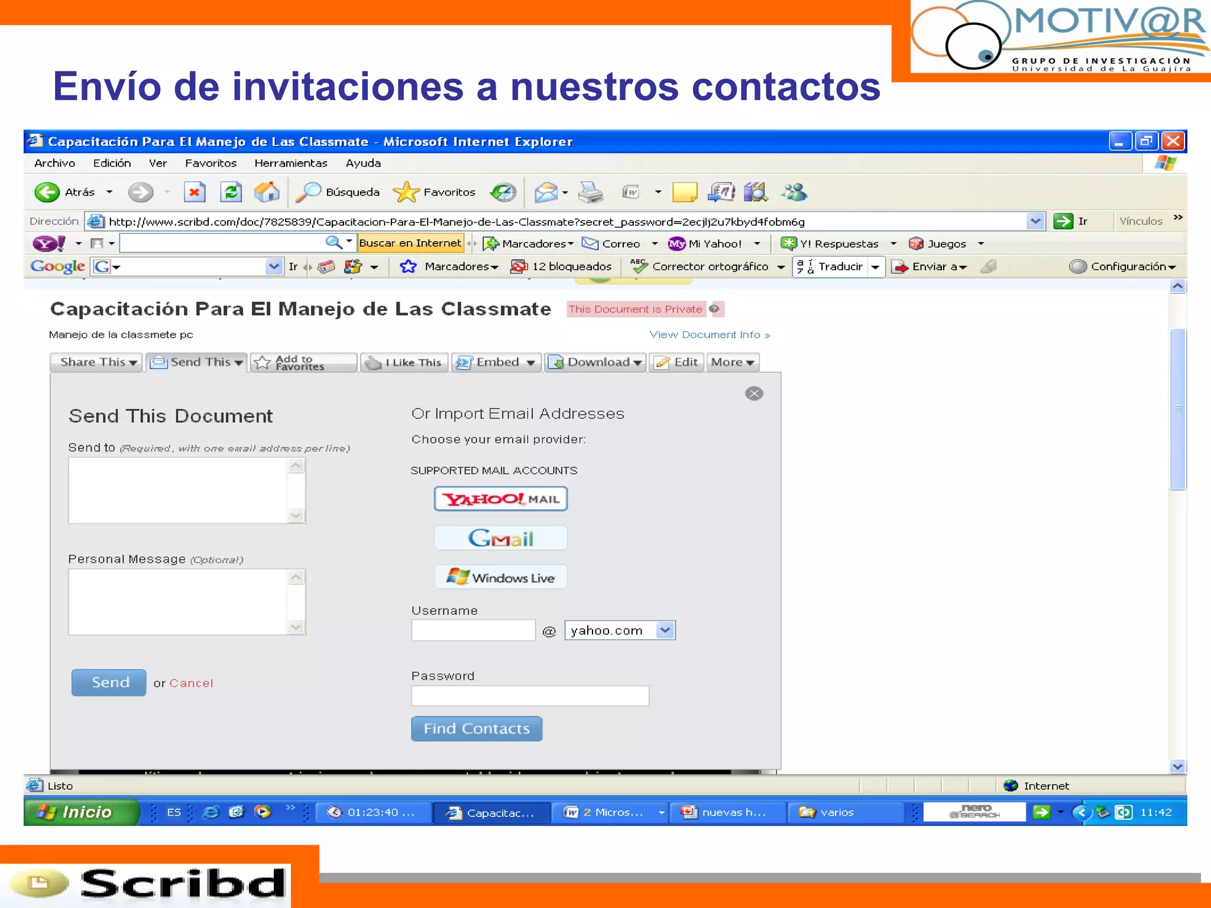Select Windows Live provider
The height and width of the screenshot is (908, 1211).
coord(501,577)
